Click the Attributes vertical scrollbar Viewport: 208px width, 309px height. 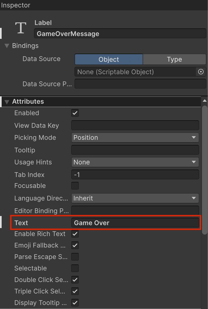(204, 170)
